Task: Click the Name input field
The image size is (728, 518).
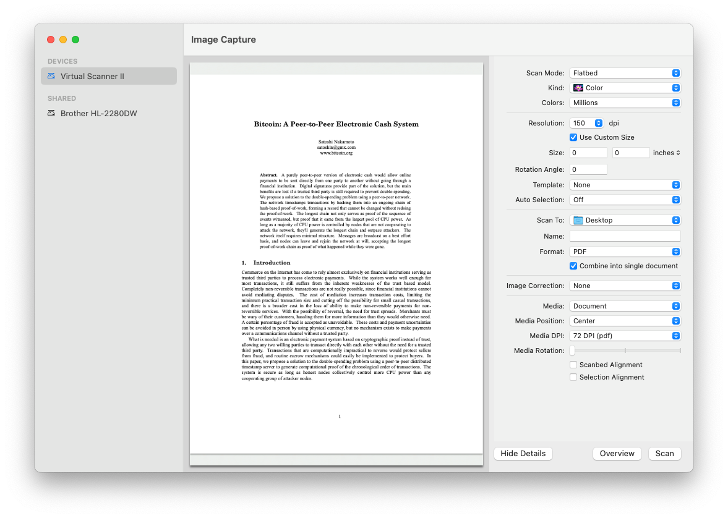Action: point(625,236)
